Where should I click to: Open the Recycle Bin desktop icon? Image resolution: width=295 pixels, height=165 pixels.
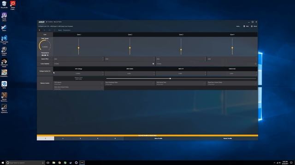point(4,5)
